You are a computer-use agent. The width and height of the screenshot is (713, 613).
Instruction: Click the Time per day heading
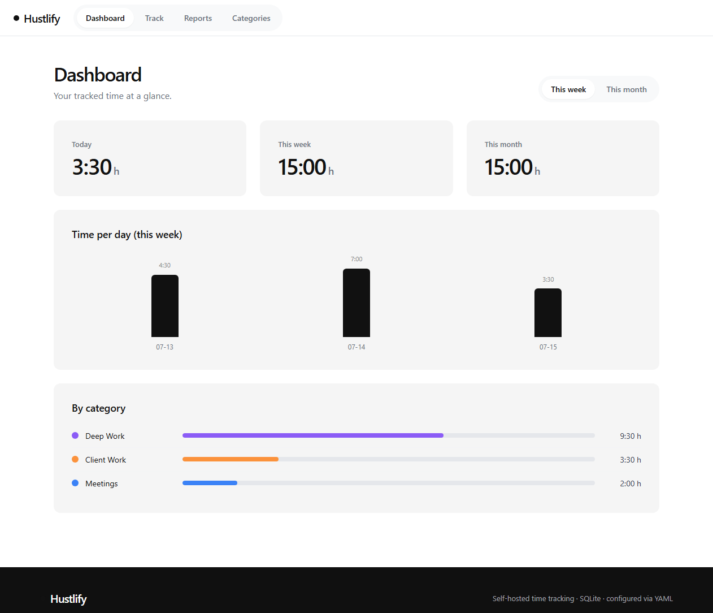(x=127, y=235)
